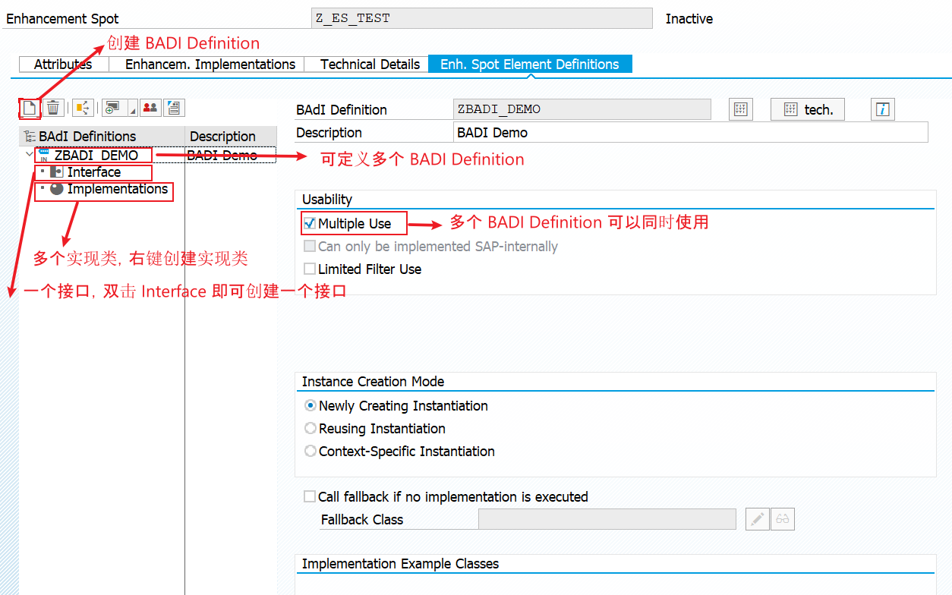Check Call fallback if no implementation executed

coord(310,496)
